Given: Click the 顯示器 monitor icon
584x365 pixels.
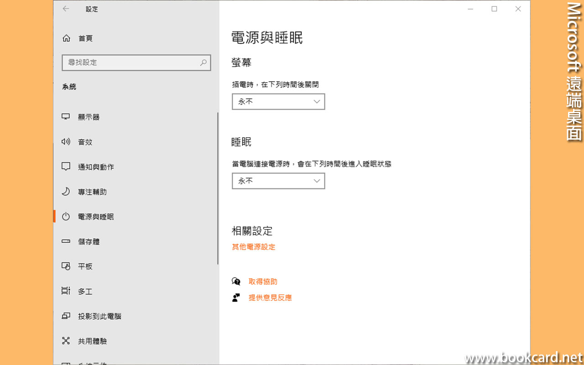Looking at the screenshot, I should 66,117.
